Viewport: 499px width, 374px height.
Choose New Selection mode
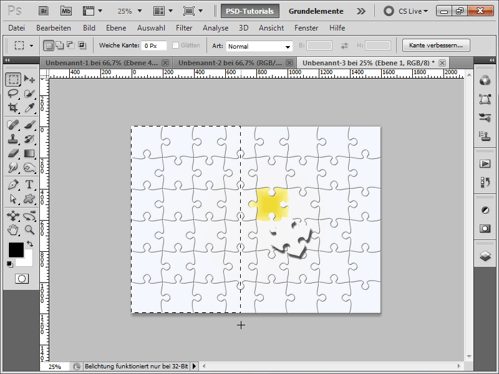(49, 46)
